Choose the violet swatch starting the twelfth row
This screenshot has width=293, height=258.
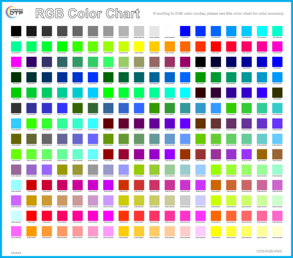(16, 201)
